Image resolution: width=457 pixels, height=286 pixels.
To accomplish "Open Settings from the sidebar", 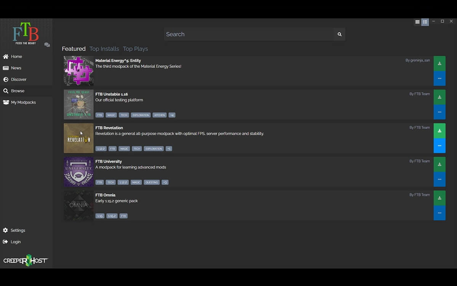I will pos(18,230).
